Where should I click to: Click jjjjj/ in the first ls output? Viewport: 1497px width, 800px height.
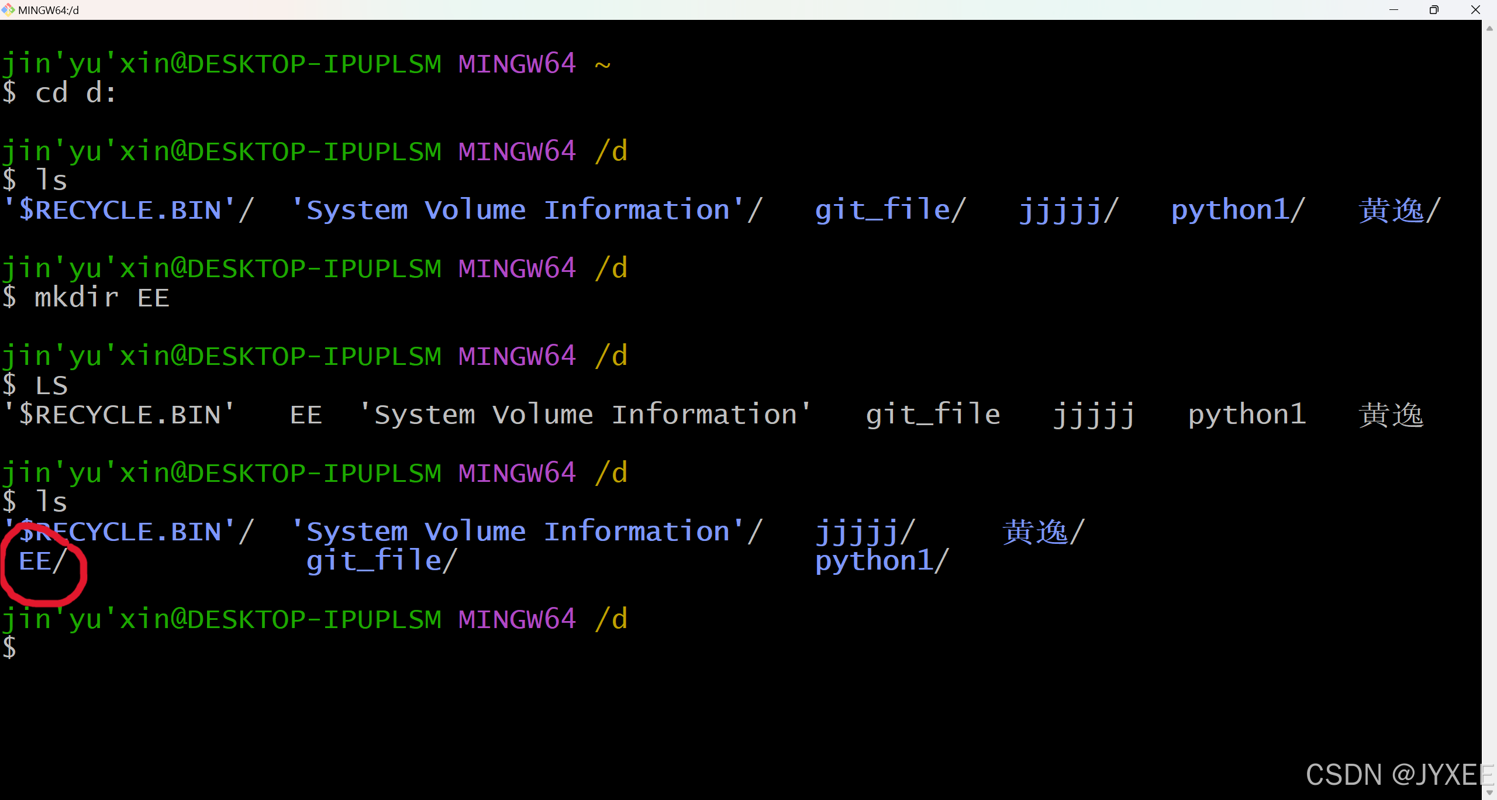(1069, 210)
